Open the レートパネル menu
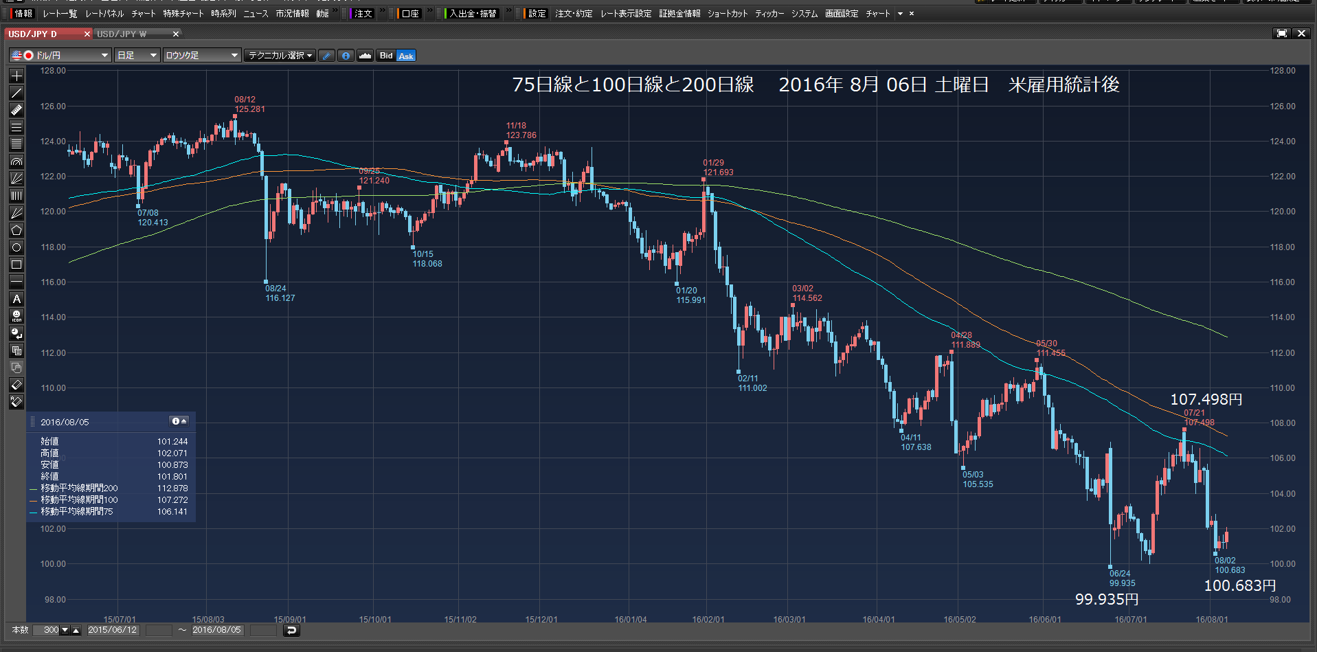The width and height of the screenshot is (1317, 652). tap(104, 14)
